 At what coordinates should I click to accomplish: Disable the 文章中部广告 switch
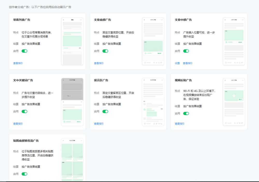[x=186, y=51]
